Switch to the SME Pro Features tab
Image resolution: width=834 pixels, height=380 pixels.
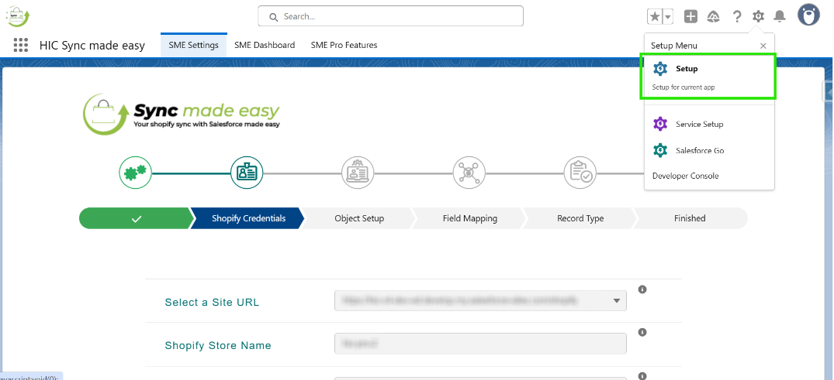(344, 45)
